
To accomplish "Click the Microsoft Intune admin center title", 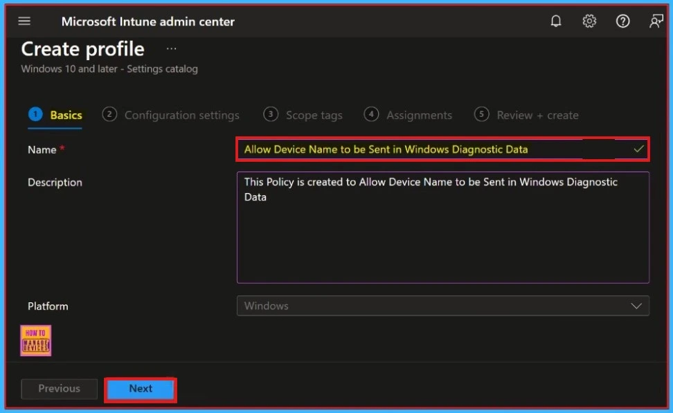I will 148,21.
